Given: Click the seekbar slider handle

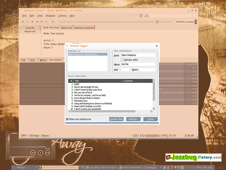Looking at the screenshot, I should tap(157, 22).
